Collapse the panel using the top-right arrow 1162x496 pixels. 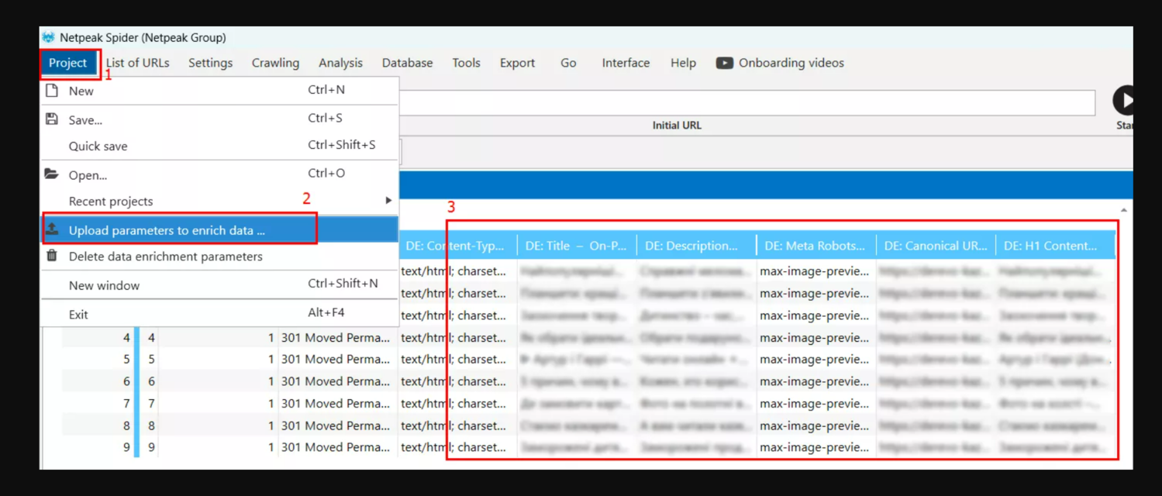1123,210
